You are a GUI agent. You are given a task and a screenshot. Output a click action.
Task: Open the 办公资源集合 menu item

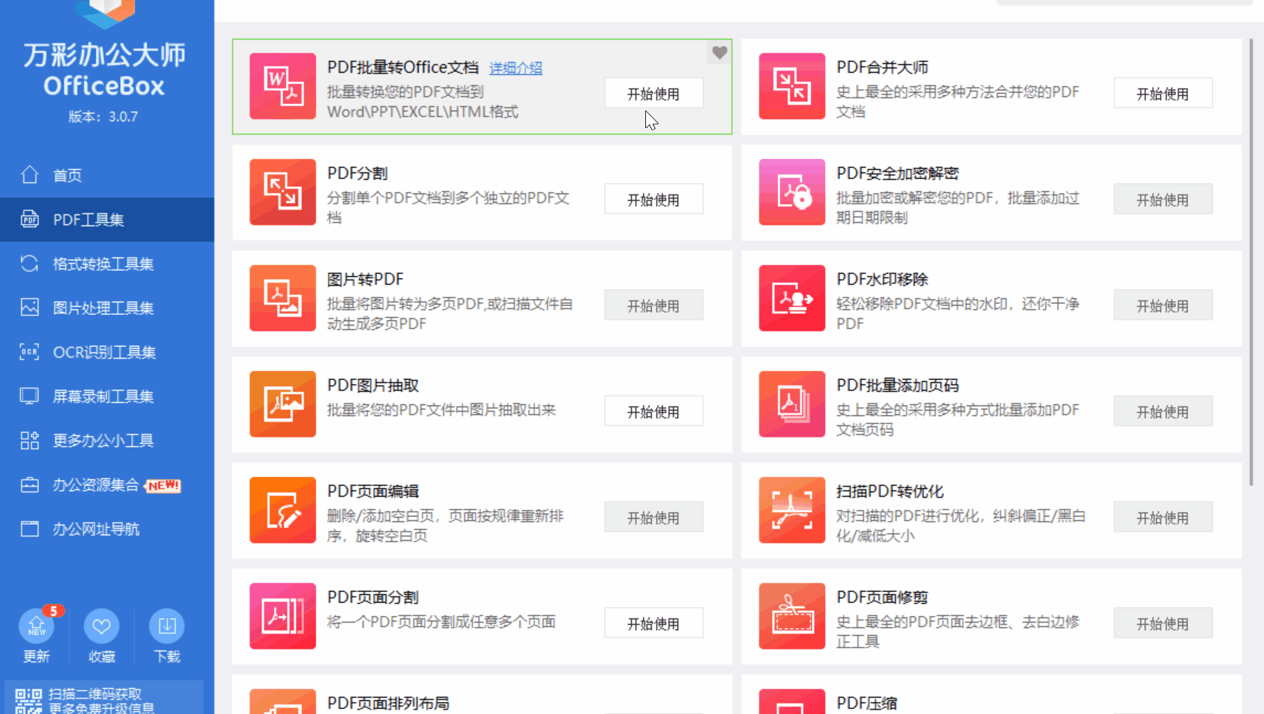pyautogui.click(x=107, y=484)
